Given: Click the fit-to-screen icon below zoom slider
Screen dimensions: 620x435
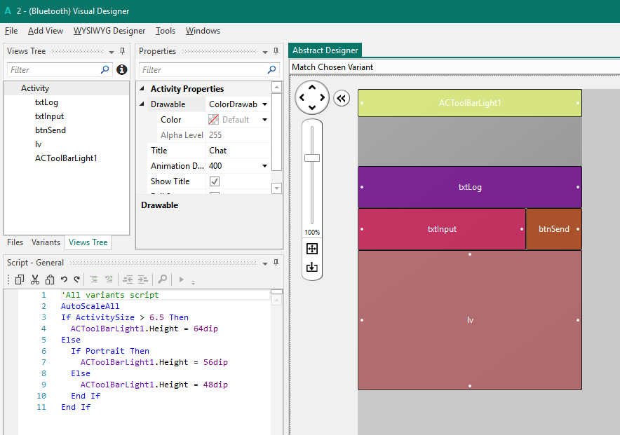Looking at the screenshot, I should (312, 249).
